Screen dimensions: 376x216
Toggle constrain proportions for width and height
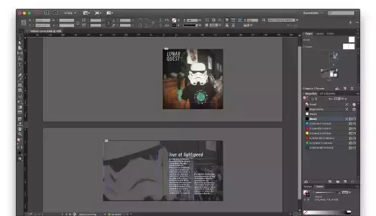click(78, 23)
